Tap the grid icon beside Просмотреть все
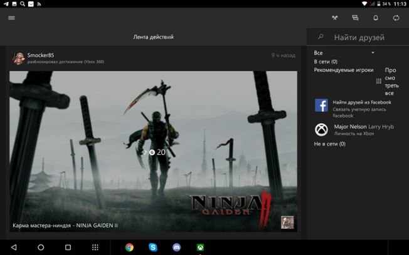 click(379, 81)
